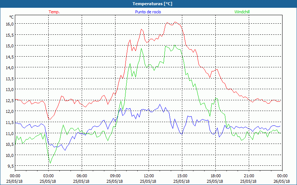This screenshot has width=297, height=185.
Task: Click the 13,5 y-axis value
Action: pos(10,78)
